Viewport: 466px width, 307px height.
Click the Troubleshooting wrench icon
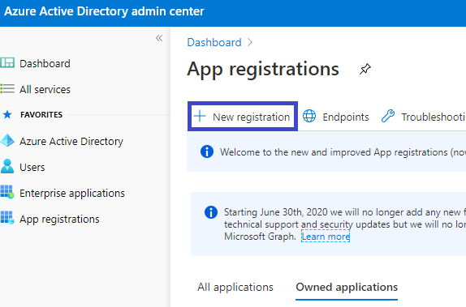[x=388, y=116]
